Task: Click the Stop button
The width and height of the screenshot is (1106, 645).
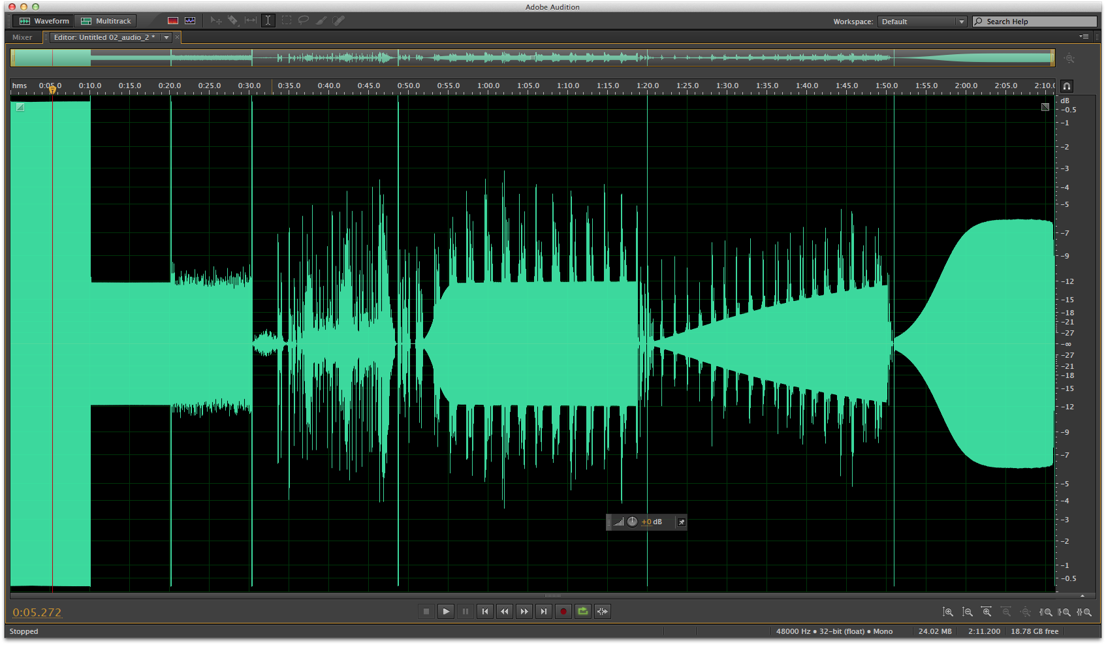Action: [426, 612]
